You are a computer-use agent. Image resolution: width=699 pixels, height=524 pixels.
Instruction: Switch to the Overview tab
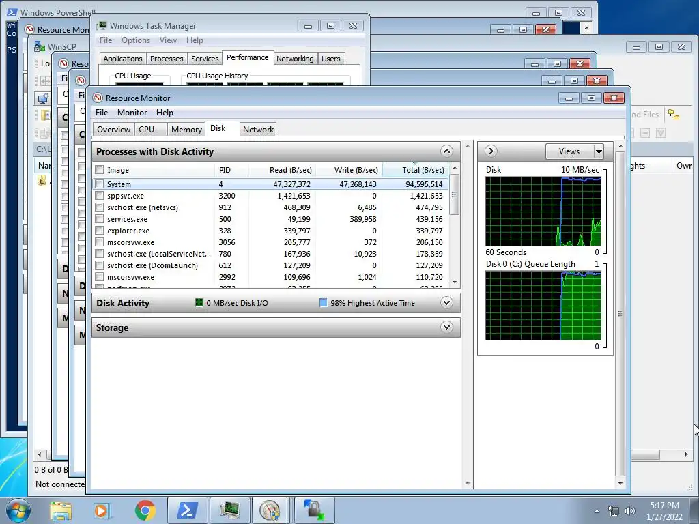click(x=114, y=129)
